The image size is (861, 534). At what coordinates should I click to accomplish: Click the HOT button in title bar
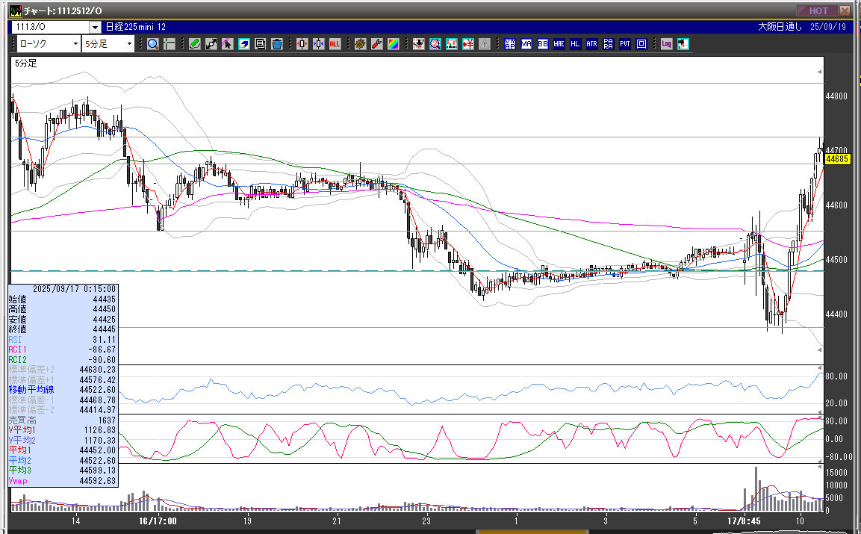pyautogui.click(x=818, y=10)
